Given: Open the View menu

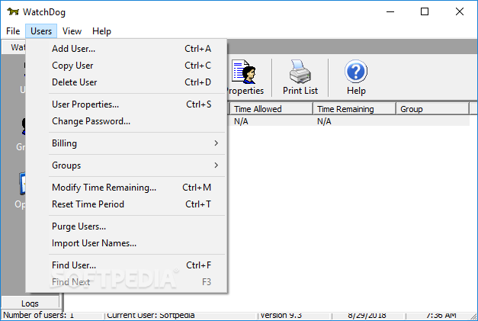Looking at the screenshot, I should coord(72,31).
